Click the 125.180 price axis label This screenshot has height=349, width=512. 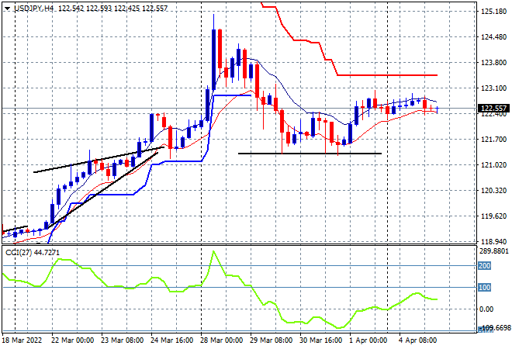tap(493, 12)
